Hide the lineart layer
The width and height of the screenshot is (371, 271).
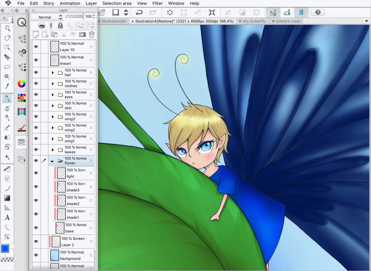coord(36,60)
